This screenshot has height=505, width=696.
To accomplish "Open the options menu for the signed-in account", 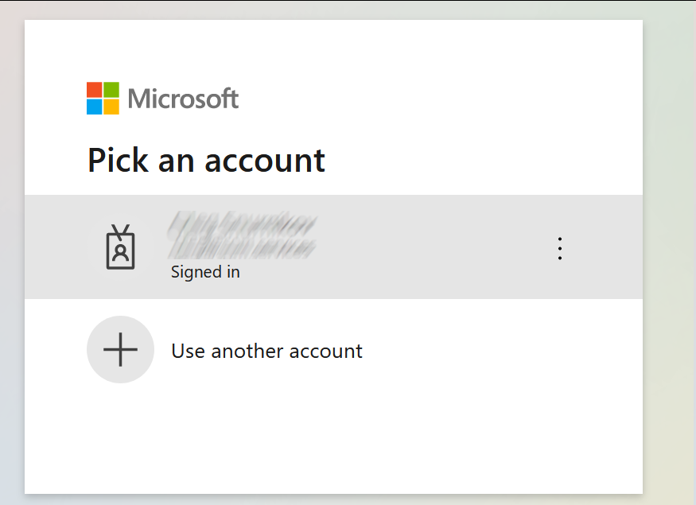I will [560, 247].
